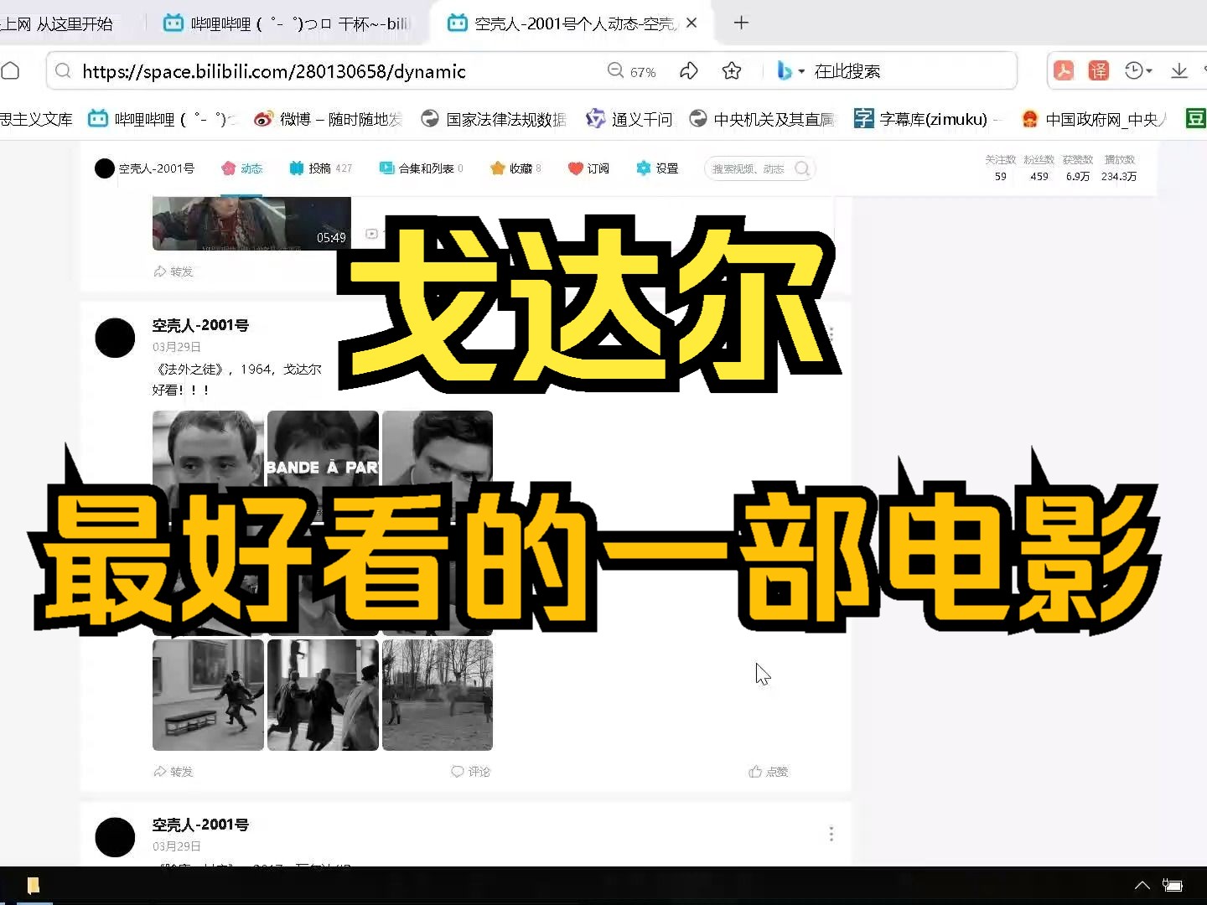
Task: Bookmark page with the star icon
Action: (732, 71)
